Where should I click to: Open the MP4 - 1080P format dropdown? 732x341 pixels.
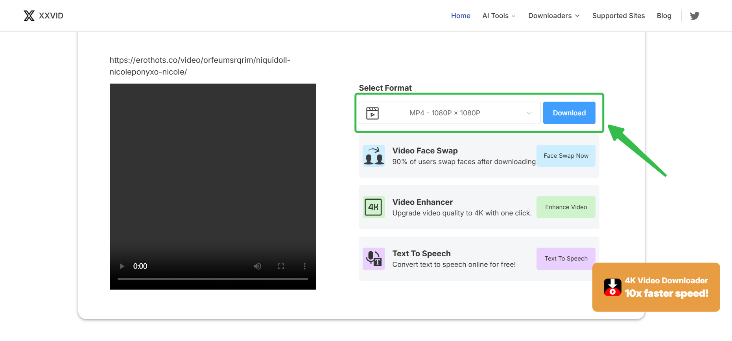click(x=450, y=113)
